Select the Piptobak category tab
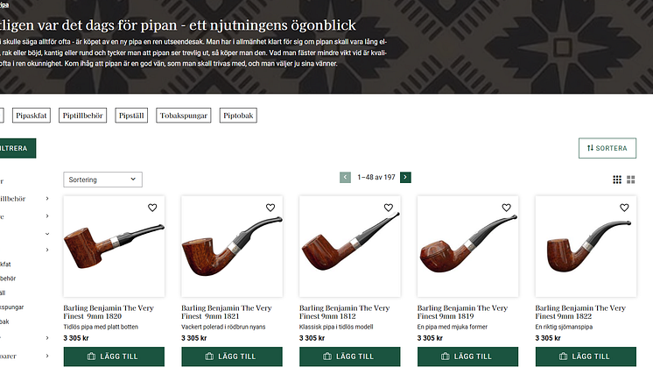This screenshot has height=367, width=653. pyautogui.click(x=238, y=116)
